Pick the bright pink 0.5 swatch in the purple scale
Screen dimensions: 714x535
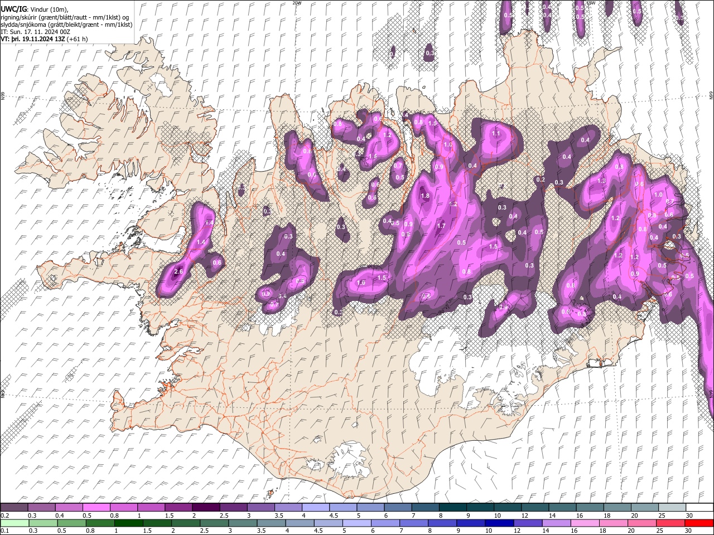[x=97, y=507]
